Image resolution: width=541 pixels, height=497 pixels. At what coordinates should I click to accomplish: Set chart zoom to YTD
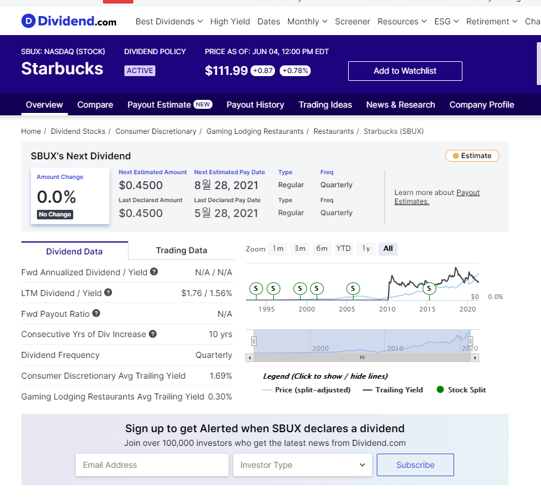[343, 248]
